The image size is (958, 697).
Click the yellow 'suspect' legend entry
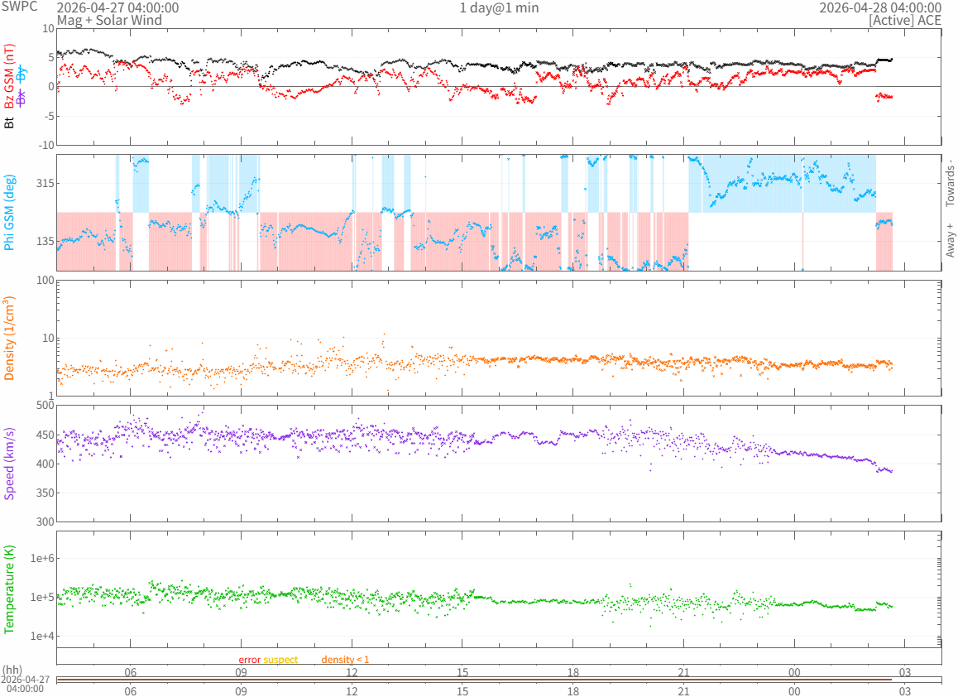pyautogui.click(x=280, y=660)
